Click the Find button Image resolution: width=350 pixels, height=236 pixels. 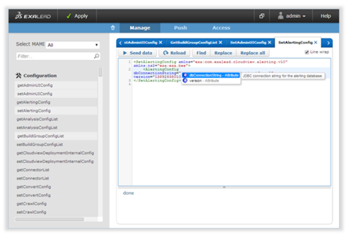click(x=201, y=53)
